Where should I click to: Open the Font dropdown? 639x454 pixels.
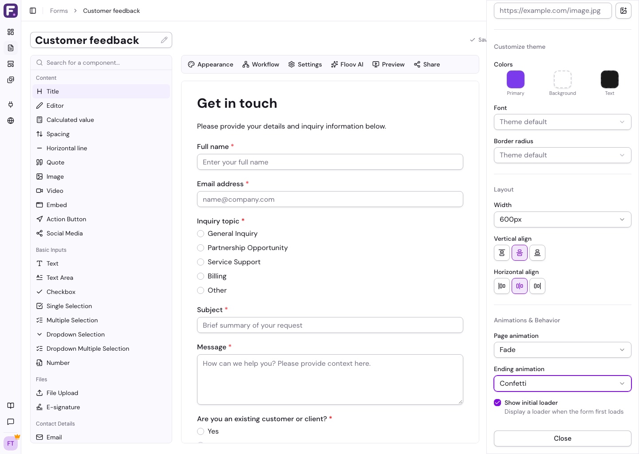(563, 122)
